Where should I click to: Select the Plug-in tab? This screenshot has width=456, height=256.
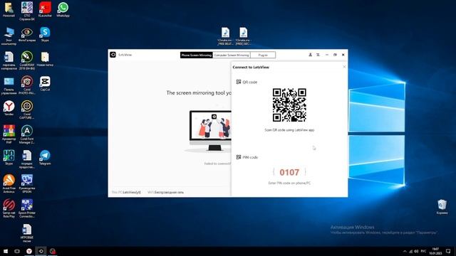(x=263, y=55)
